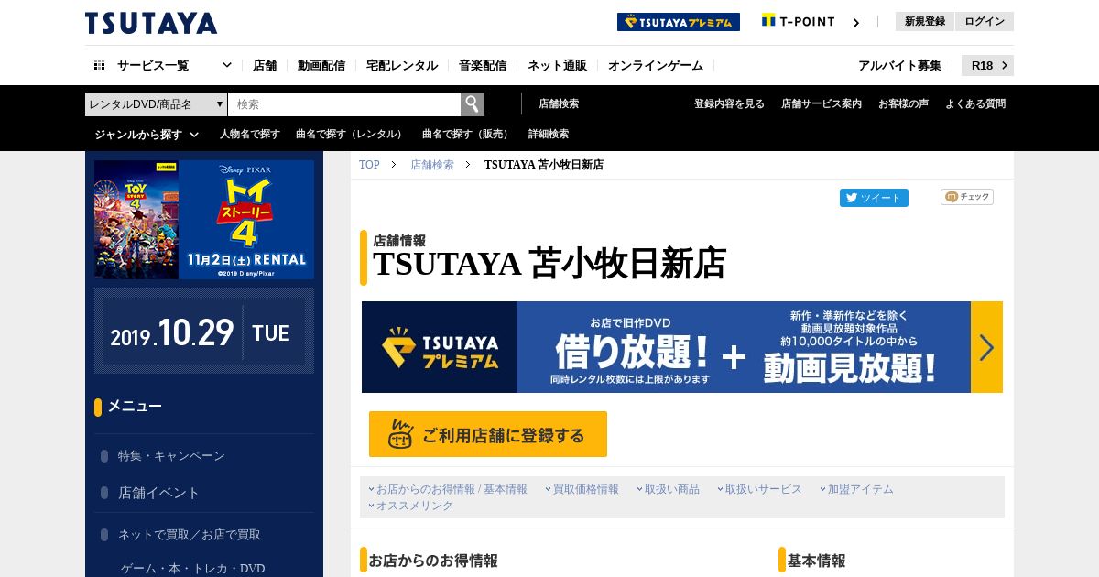Click the yellow next arrow on the banner
1099x577 pixels.
(x=986, y=347)
